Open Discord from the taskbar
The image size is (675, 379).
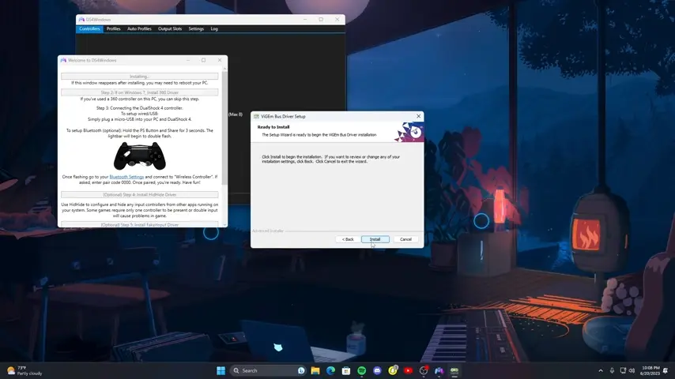pyautogui.click(x=377, y=370)
